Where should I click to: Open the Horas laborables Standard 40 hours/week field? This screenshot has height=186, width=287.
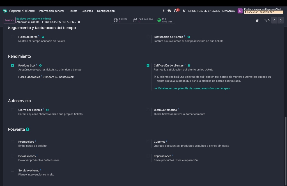[x=58, y=77]
